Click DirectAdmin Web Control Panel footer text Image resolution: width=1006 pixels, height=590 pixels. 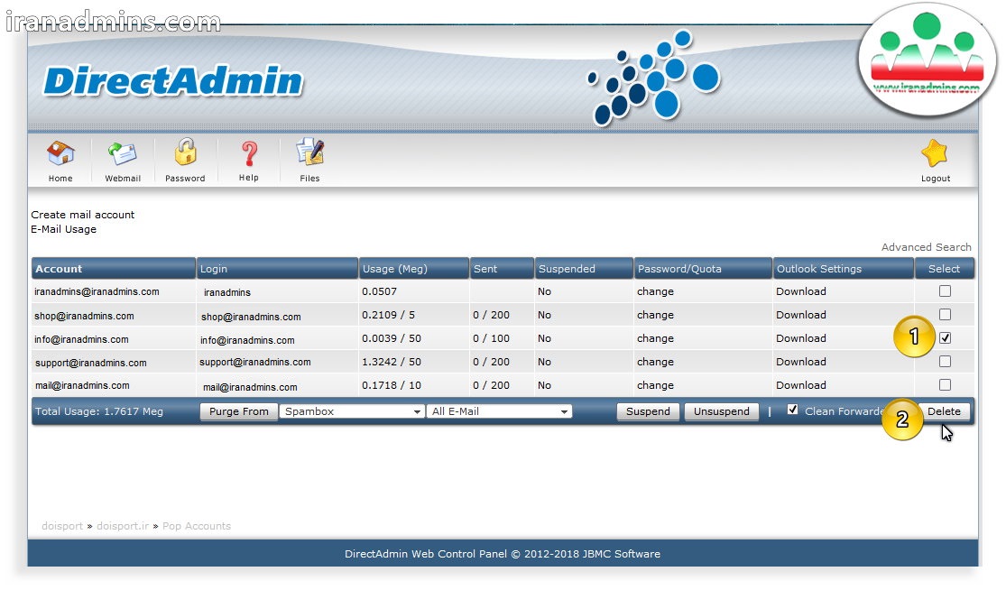503,554
